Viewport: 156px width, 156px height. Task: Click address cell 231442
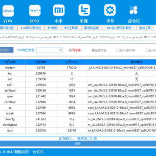(41, 96)
